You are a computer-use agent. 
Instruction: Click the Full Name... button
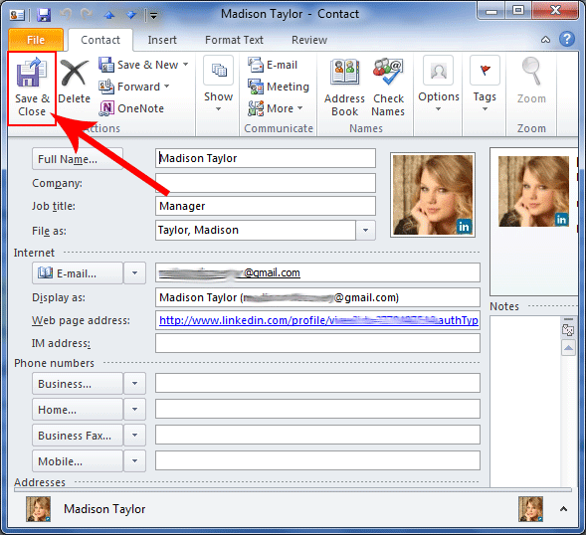(78, 159)
